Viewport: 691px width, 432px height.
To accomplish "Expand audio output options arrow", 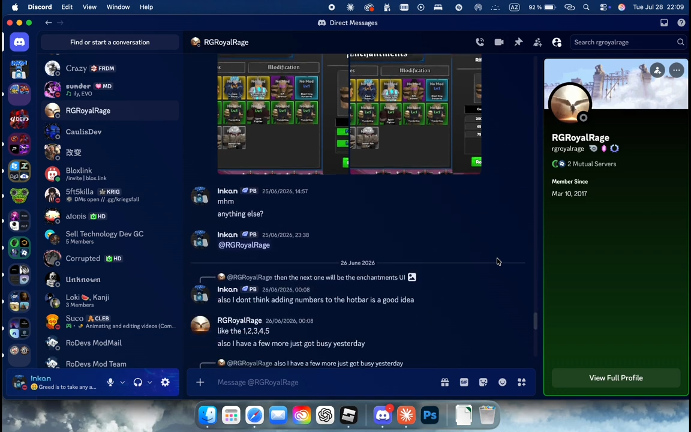I will [150, 382].
